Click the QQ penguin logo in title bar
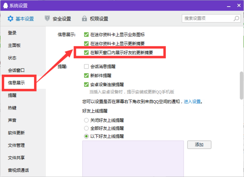 point(5,6)
